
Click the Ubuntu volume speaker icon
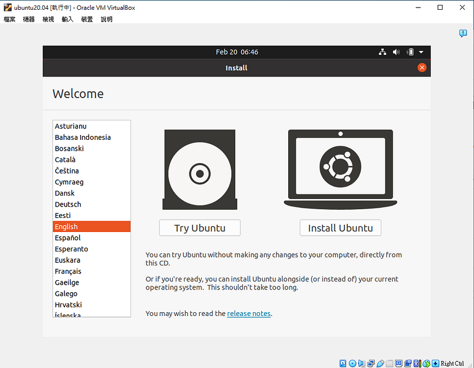396,52
